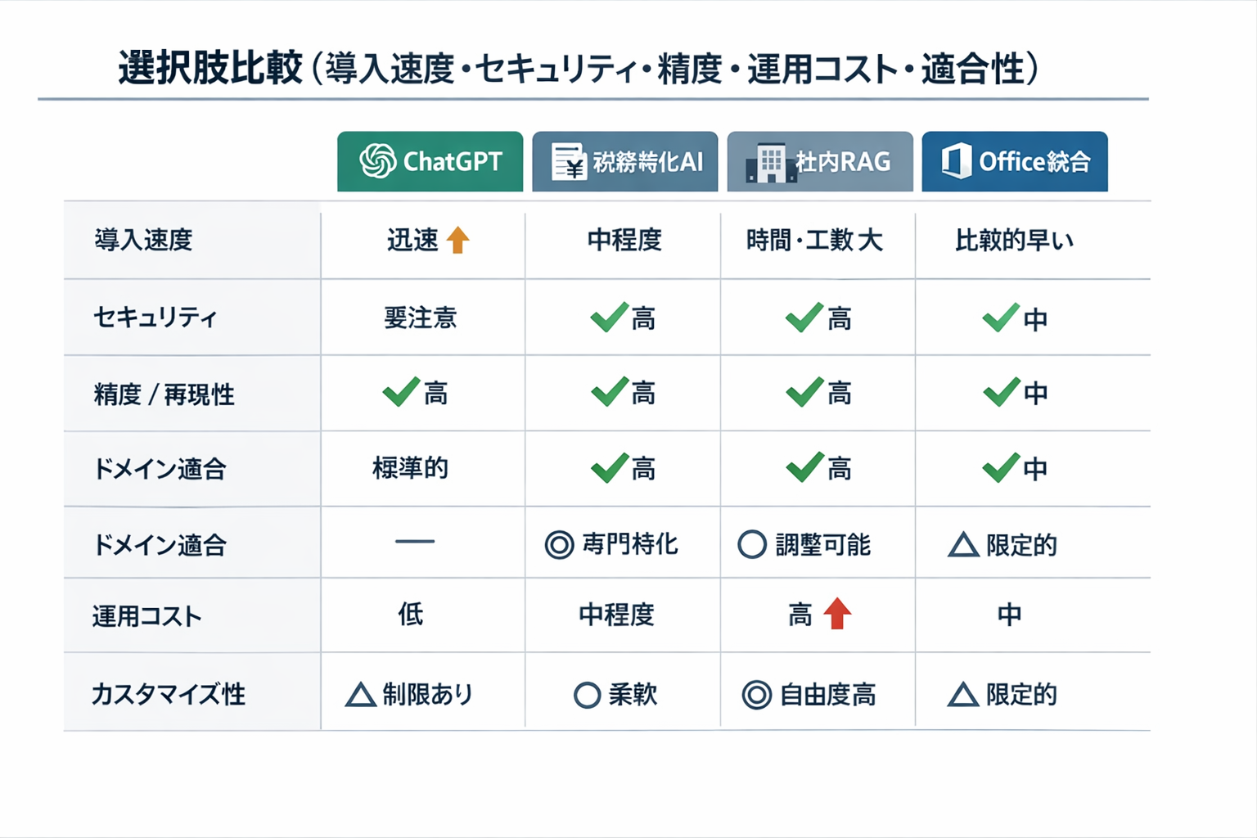Click the 調整可能 text

point(823,545)
